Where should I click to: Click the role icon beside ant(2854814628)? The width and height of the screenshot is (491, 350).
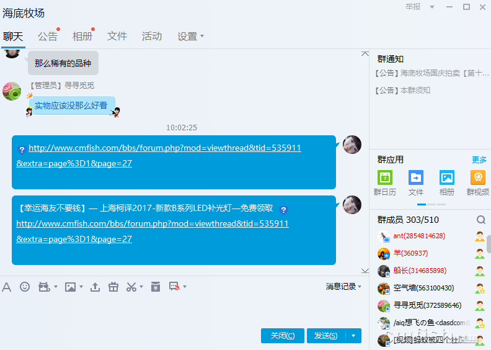coord(480,236)
